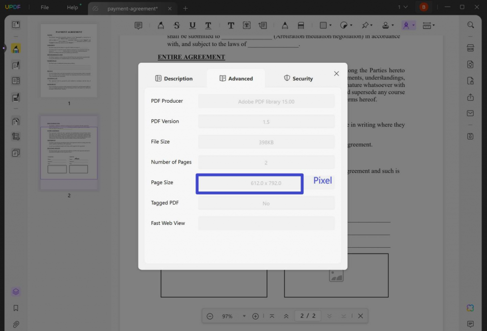The width and height of the screenshot is (487, 331).
Task: Open the Text comment tool
Action: [231, 25]
